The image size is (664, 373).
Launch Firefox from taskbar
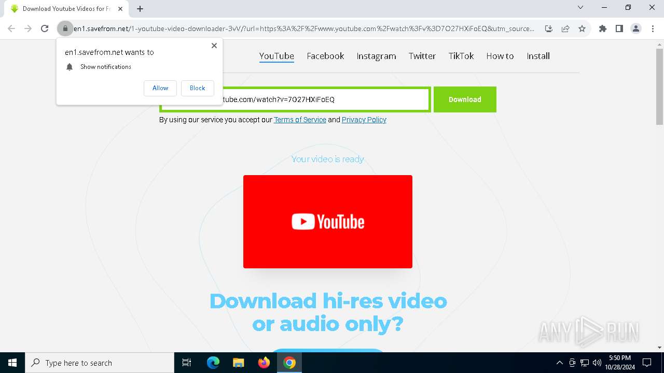point(264,363)
